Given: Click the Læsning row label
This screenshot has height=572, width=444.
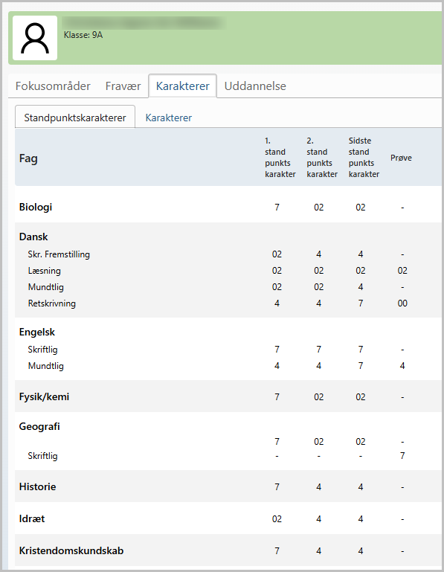Looking at the screenshot, I should pos(44,271).
